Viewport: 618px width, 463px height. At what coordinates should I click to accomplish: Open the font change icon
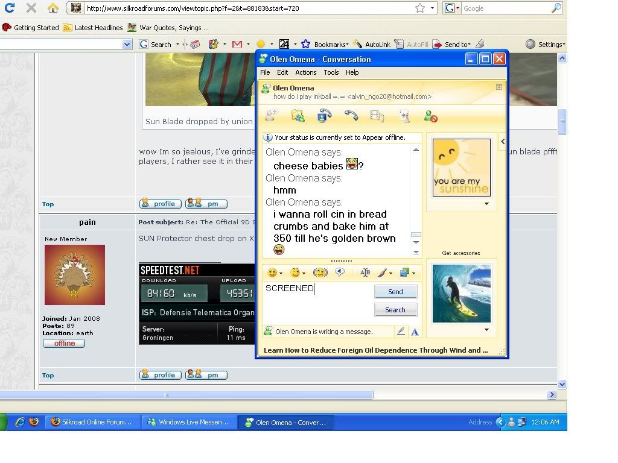[x=365, y=272]
